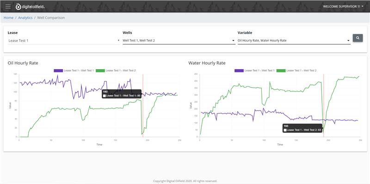Click the Copyright Digital Oilfield 2020 footer text
This screenshot has height=184, width=370.
(185, 181)
